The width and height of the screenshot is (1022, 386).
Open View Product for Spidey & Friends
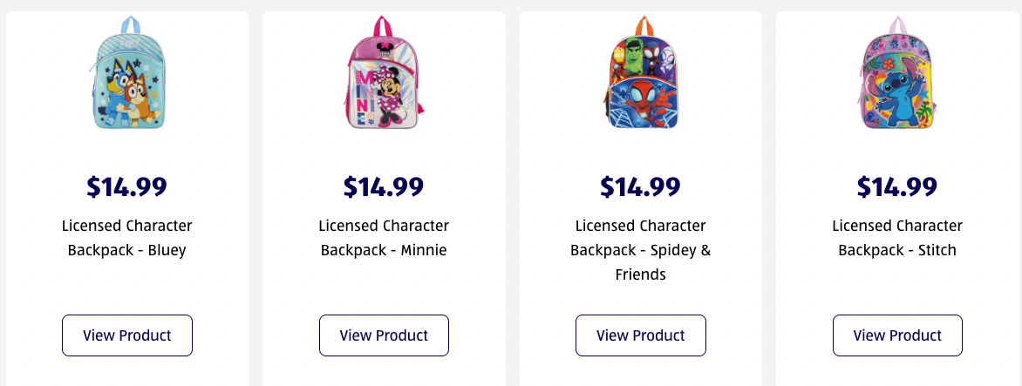641,335
